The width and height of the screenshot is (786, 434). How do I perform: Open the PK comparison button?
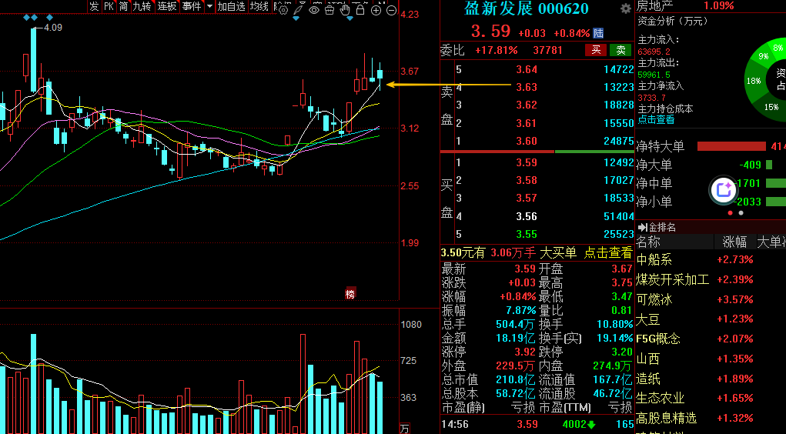pos(109,6)
